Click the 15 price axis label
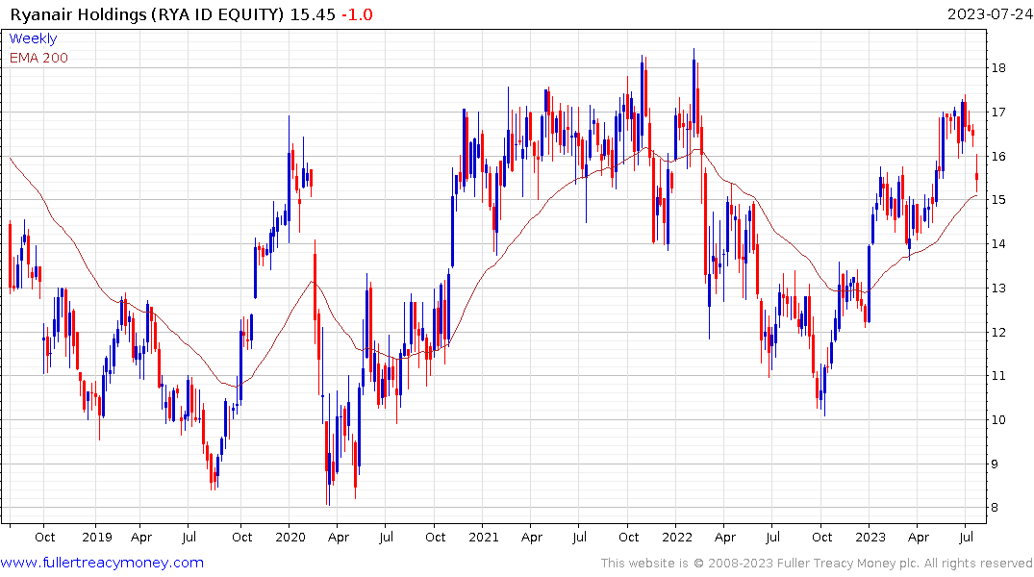Image resolution: width=1034 pixels, height=577 pixels. click(998, 200)
